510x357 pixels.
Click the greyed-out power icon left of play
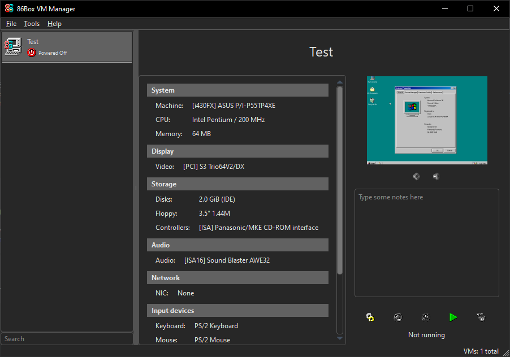coord(425,317)
